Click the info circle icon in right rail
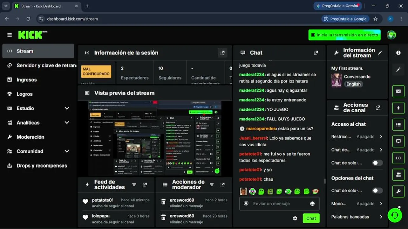 398,53
